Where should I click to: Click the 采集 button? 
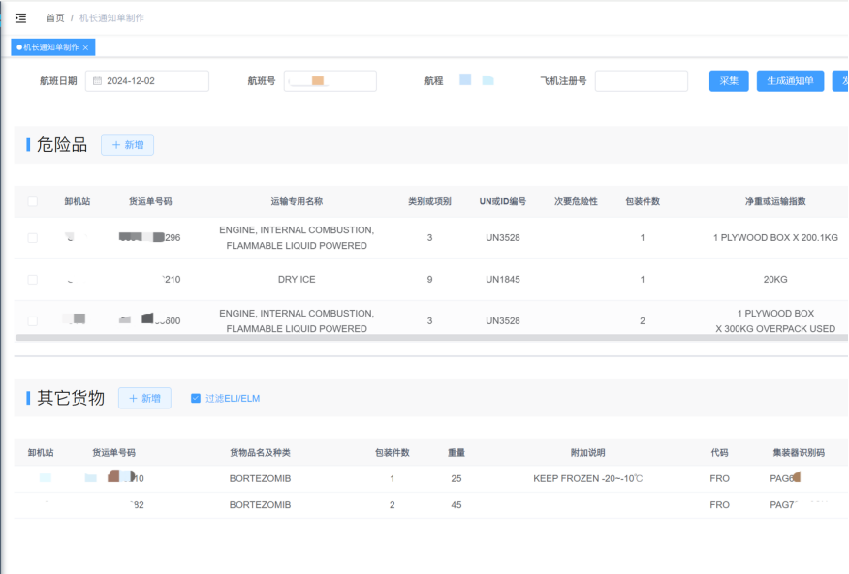click(728, 81)
